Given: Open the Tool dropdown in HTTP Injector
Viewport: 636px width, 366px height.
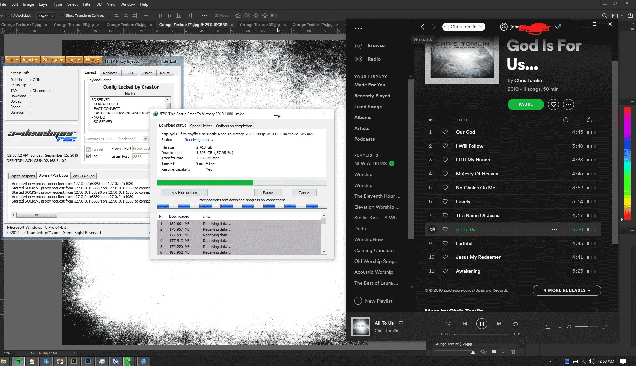Looking at the screenshot, I should 74,60.
